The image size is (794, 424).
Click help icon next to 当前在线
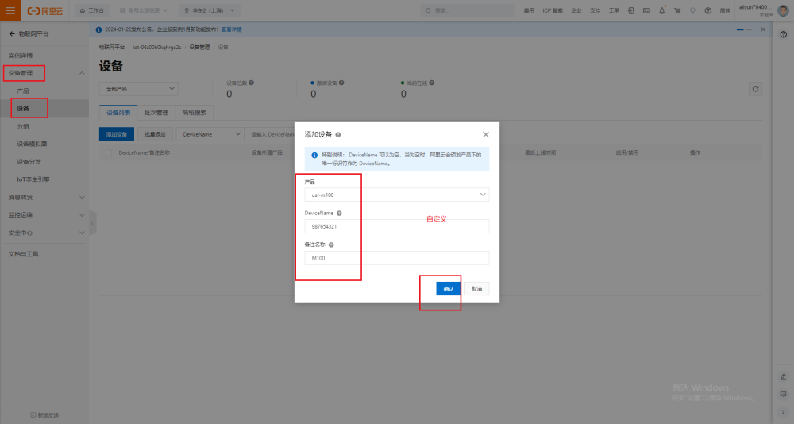431,83
